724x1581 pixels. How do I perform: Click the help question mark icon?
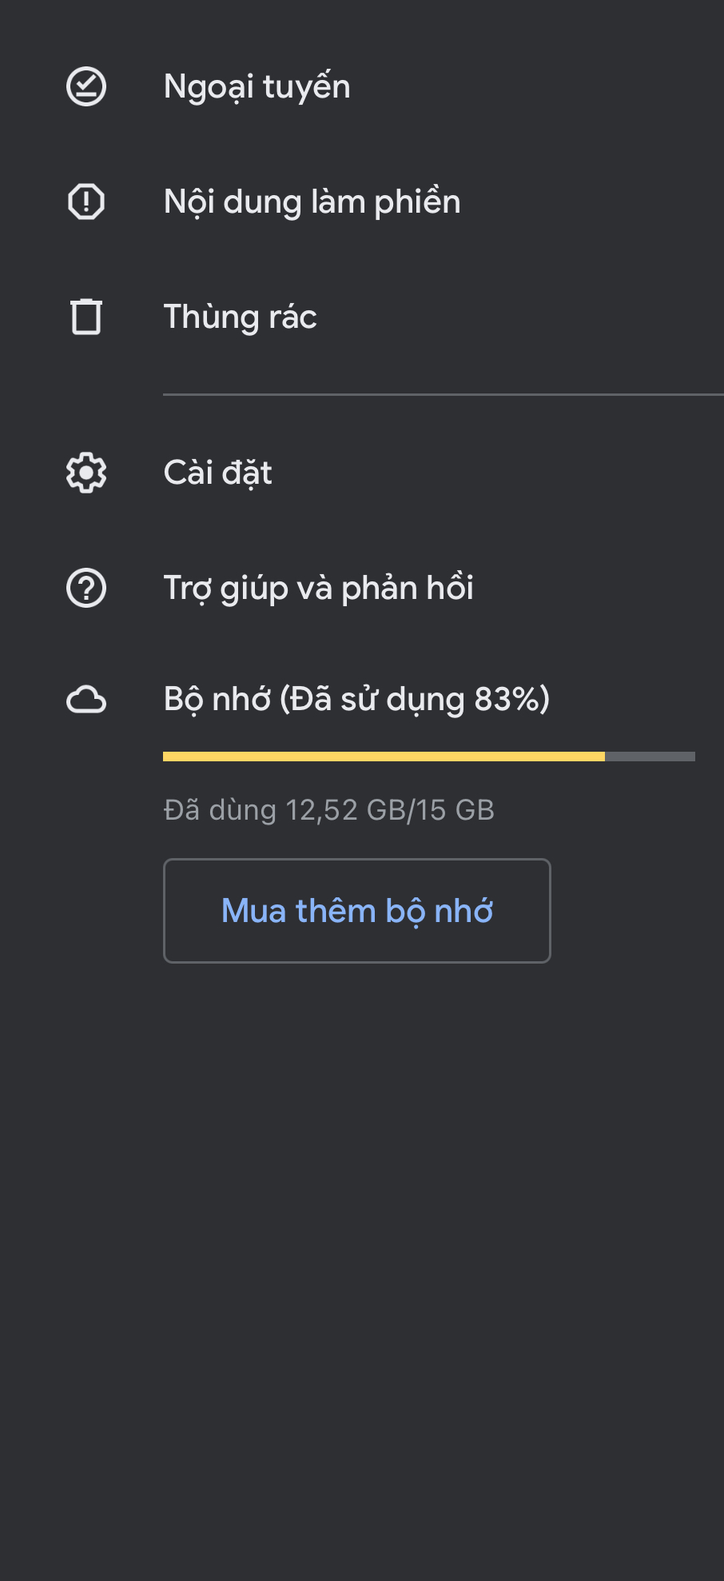coord(86,589)
